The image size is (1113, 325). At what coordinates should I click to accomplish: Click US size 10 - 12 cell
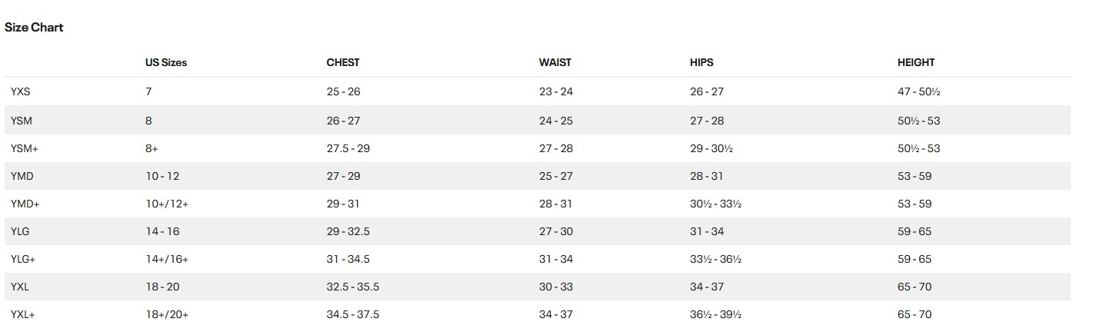tap(162, 176)
